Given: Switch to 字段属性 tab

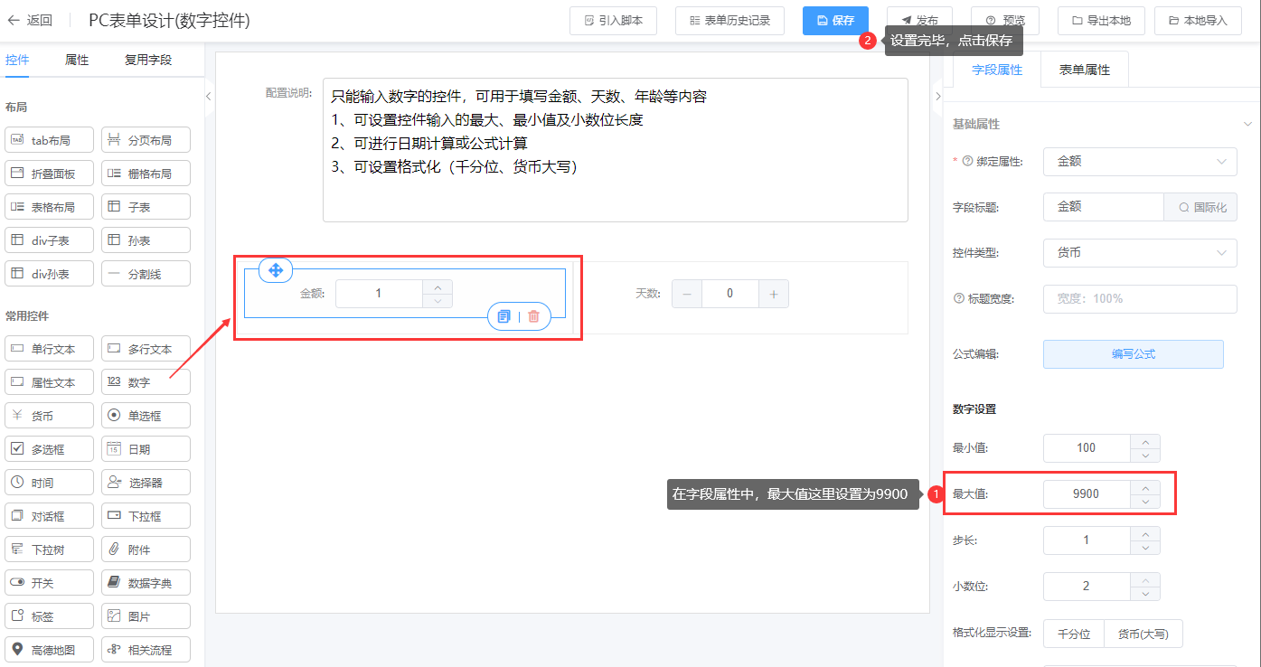Looking at the screenshot, I should 997,70.
